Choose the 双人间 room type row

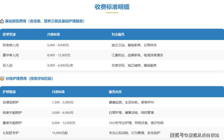7,65
